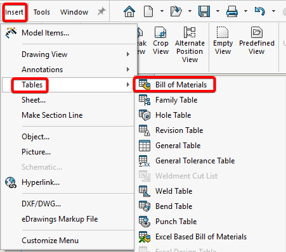The height and width of the screenshot is (252, 286).
Task: Pin the menu bar with pushpin icon
Action: click(101, 11)
